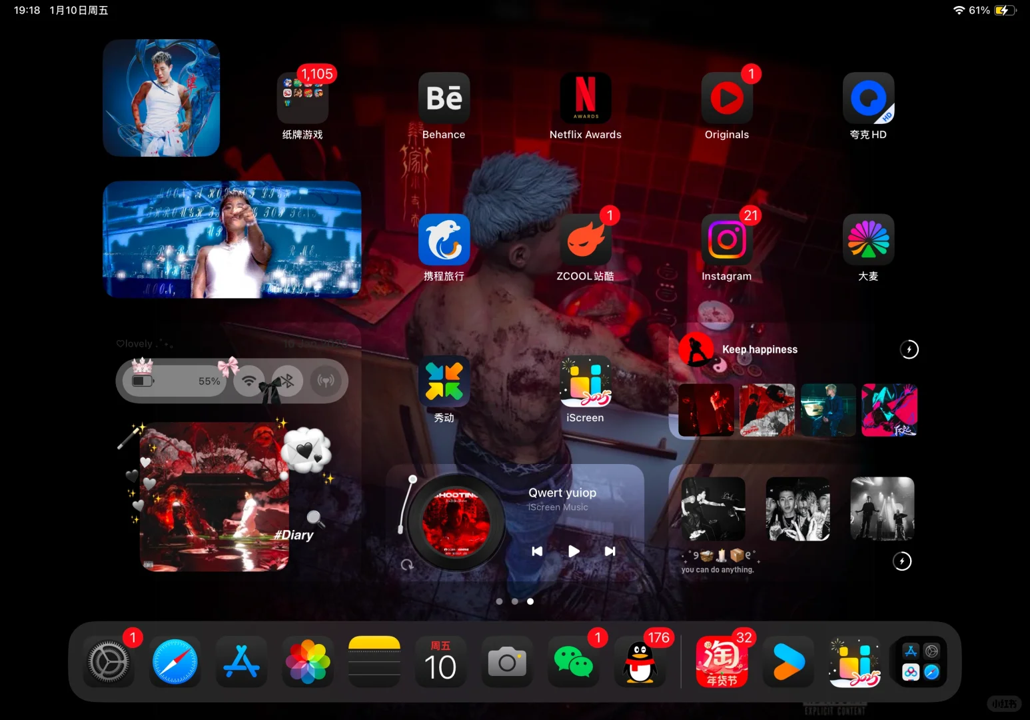This screenshot has width=1030, height=720.
Task: Open the black-and-white dancer photo
Action: point(713,509)
